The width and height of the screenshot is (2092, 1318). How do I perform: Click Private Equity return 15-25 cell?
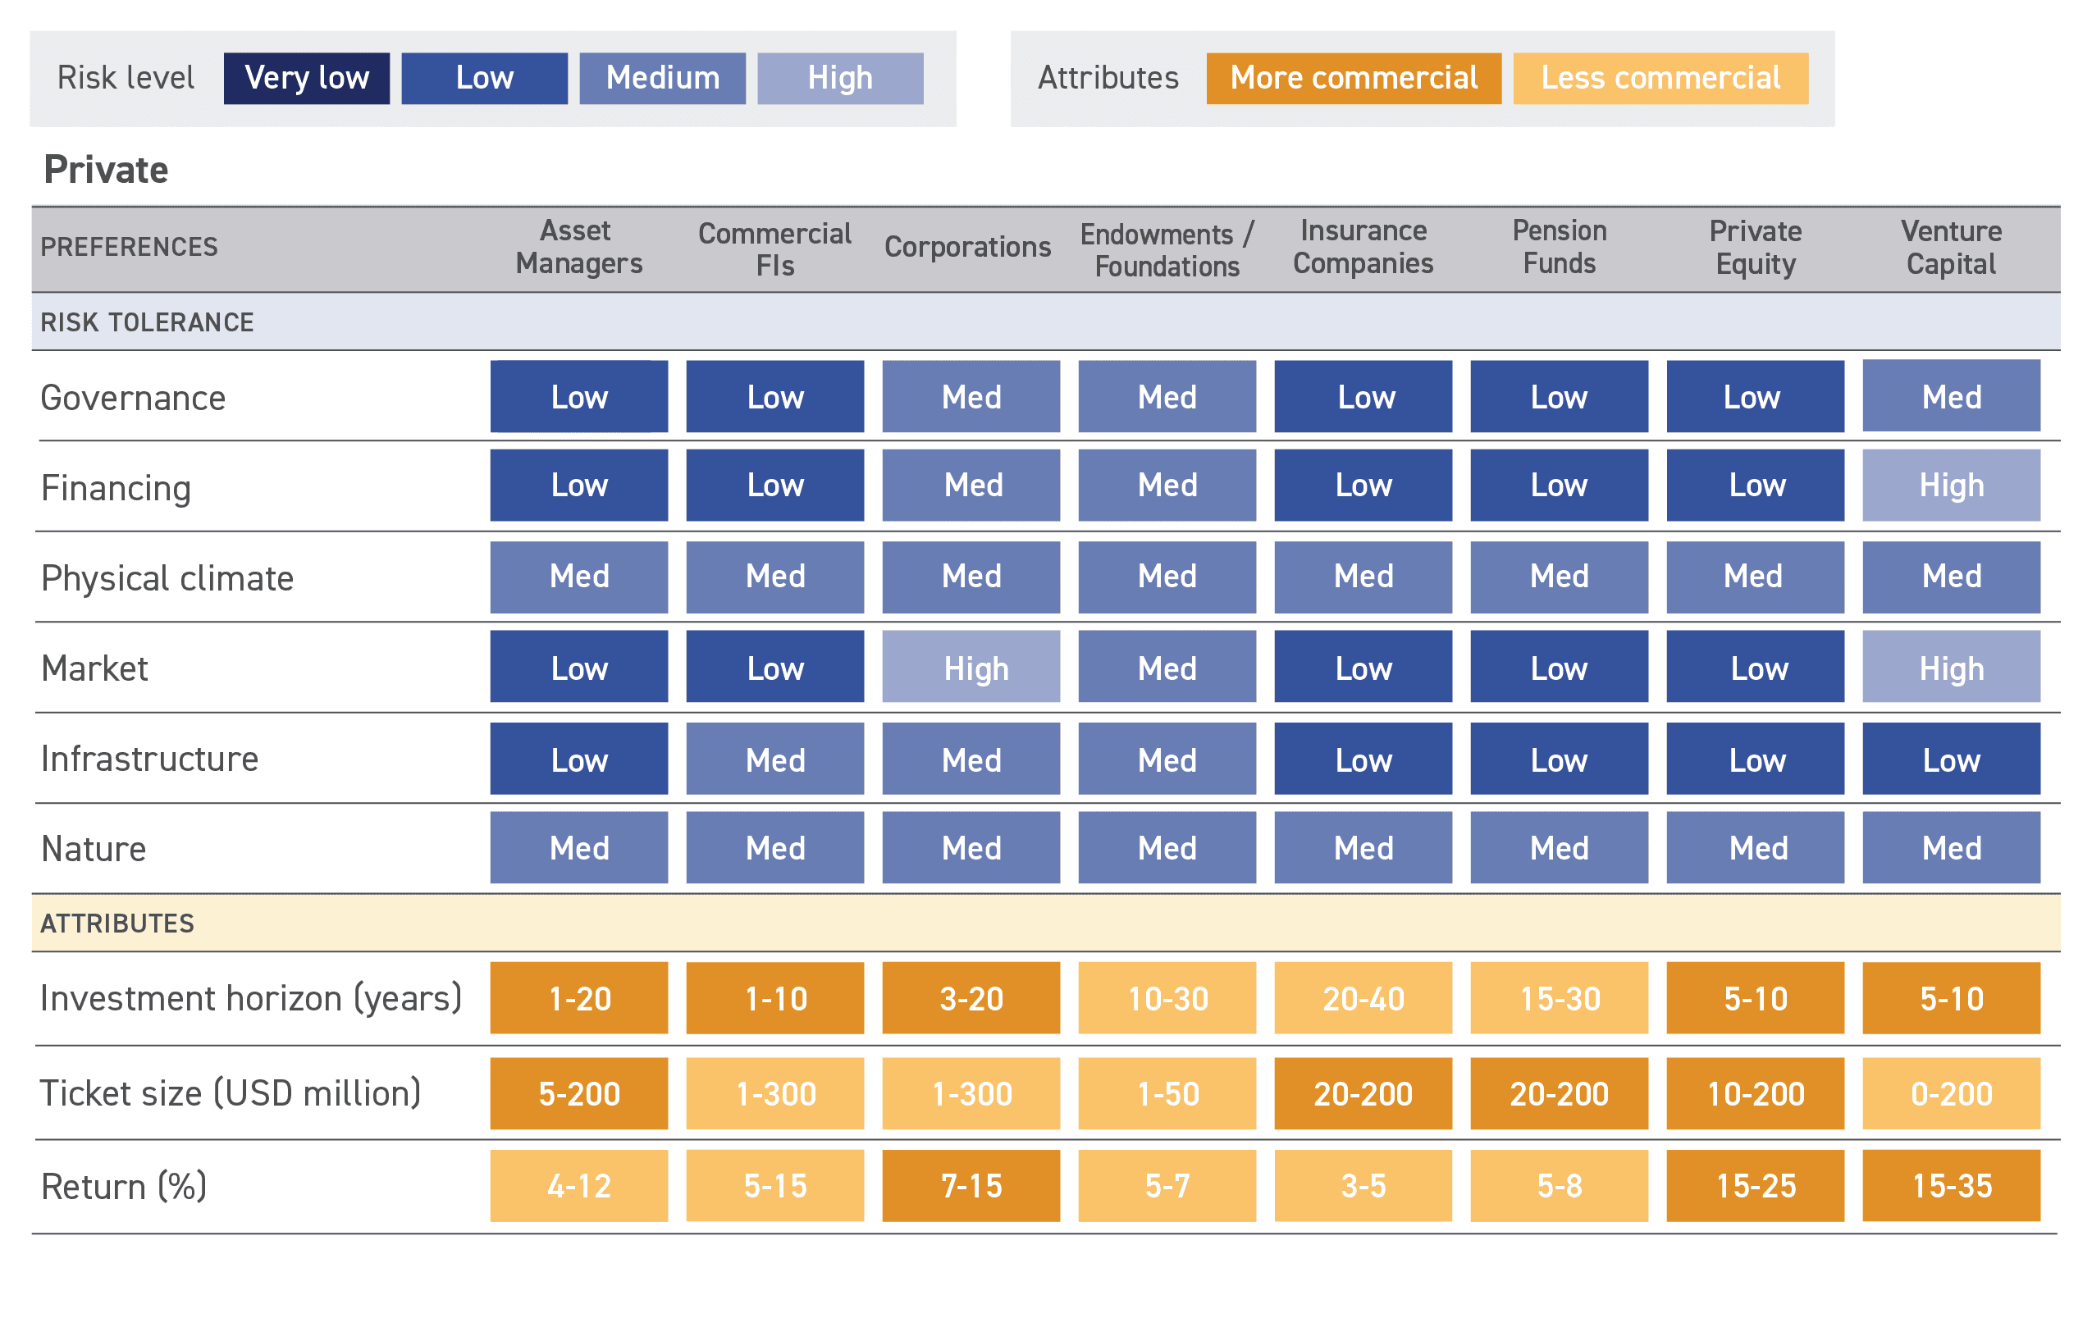click(1755, 1185)
